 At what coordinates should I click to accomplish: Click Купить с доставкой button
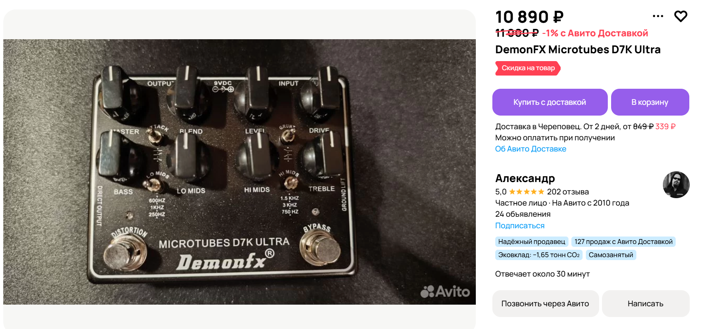(x=550, y=102)
